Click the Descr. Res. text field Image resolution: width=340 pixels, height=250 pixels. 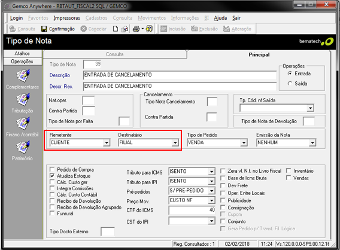(x=180, y=86)
